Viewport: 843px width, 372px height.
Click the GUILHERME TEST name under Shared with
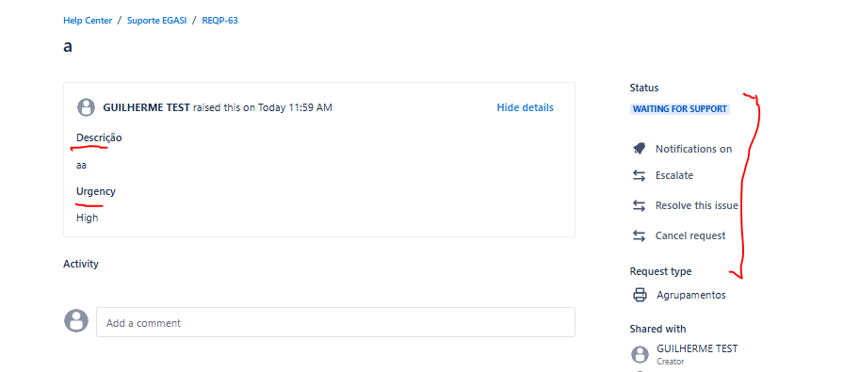pos(697,348)
